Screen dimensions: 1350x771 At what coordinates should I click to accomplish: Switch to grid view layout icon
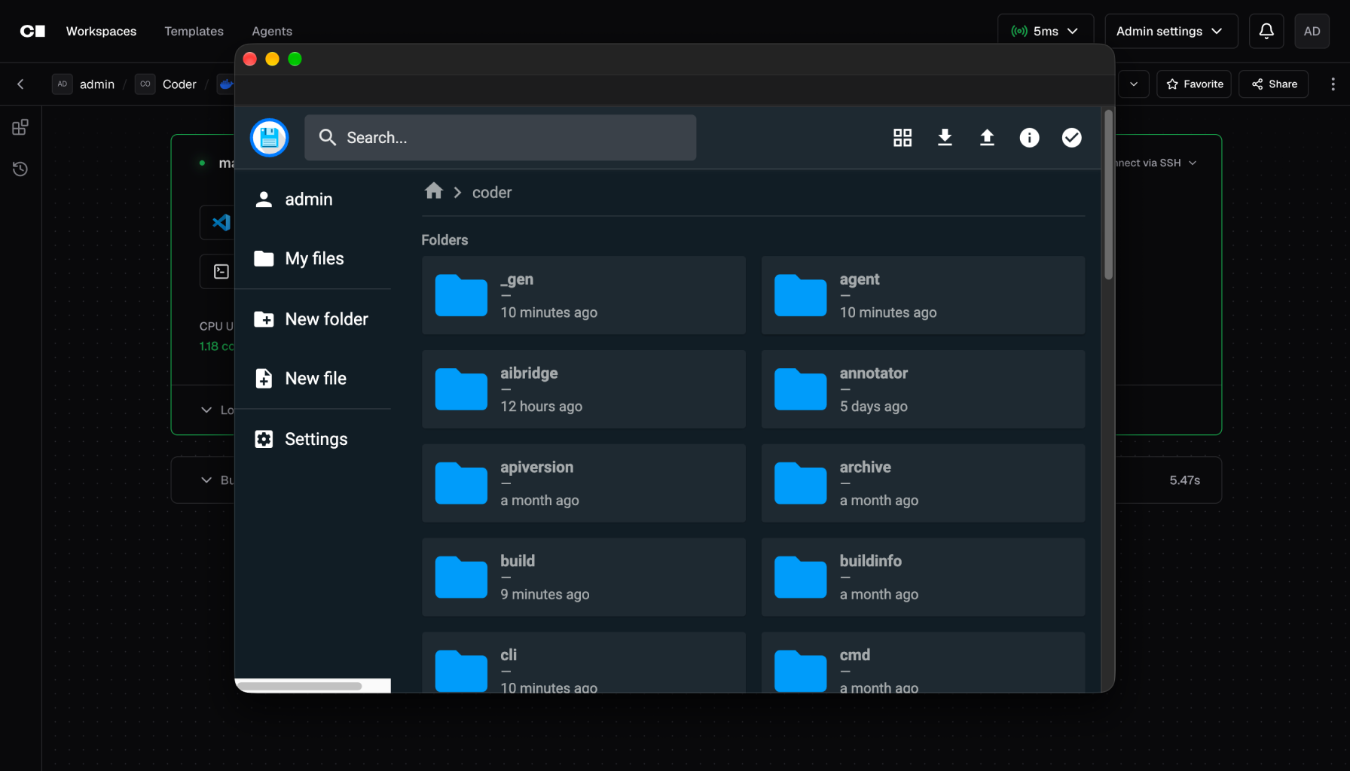pyautogui.click(x=903, y=138)
